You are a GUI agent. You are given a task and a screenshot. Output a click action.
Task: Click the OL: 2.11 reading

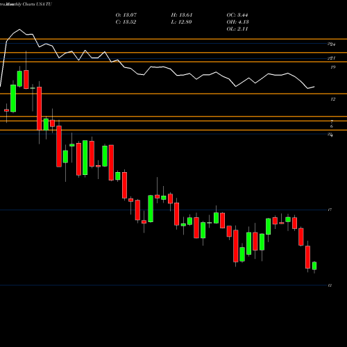coord(237,29)
